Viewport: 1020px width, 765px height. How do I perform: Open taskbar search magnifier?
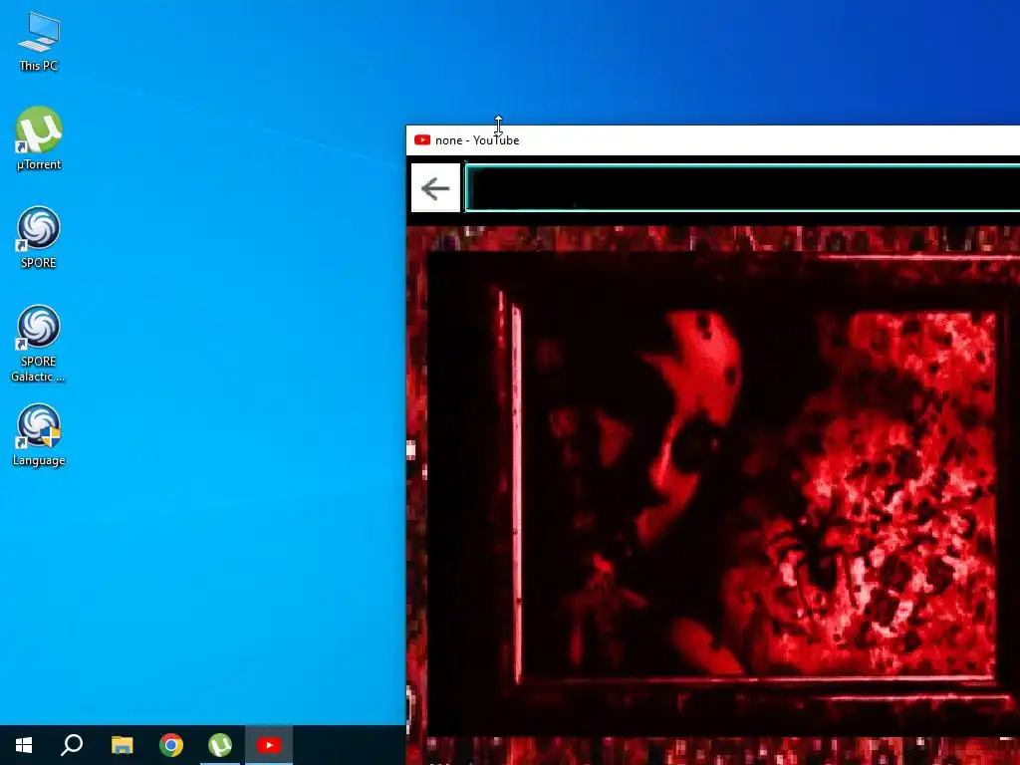pyautogui.click(x=72, y=745)
